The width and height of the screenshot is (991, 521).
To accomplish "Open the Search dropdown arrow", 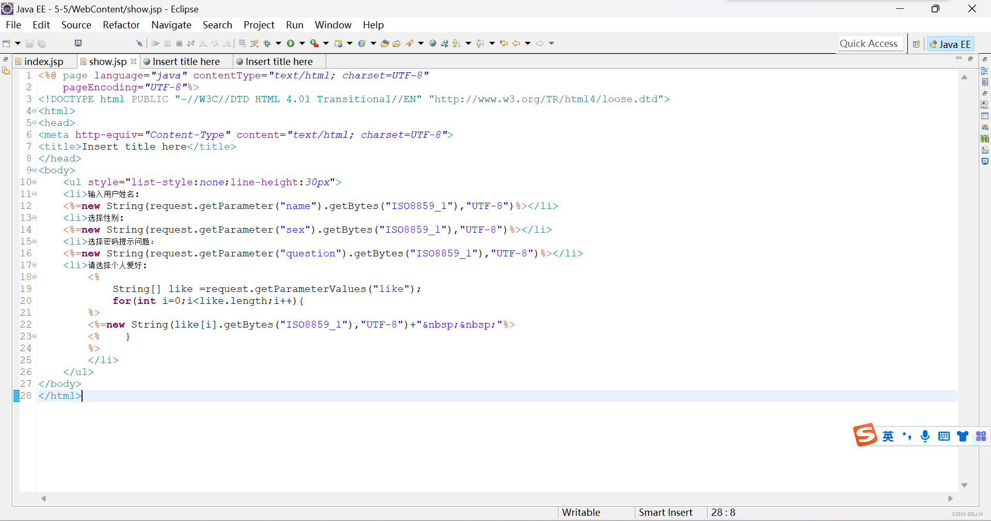I will [x=421, y=43].
